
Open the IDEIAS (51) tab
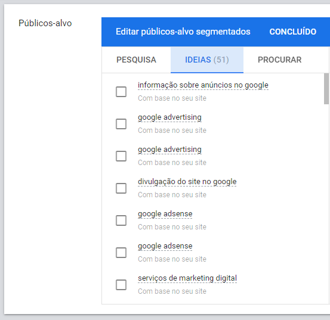point(207,60)
